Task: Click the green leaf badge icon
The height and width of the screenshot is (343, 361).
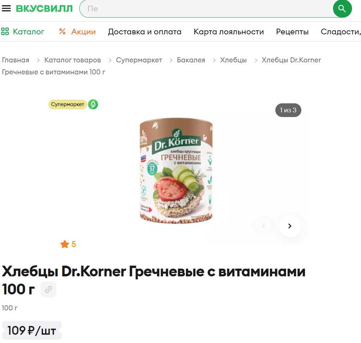Action: point(93,104)
